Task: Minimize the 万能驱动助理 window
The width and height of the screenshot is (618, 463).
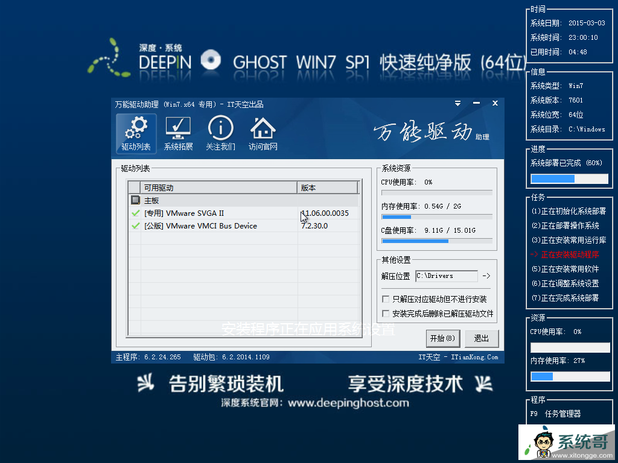Action: coord(477,103)
